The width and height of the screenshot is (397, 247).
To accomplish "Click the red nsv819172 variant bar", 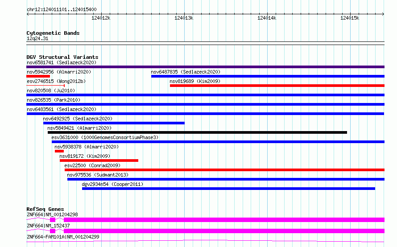I will click(99, 161).
